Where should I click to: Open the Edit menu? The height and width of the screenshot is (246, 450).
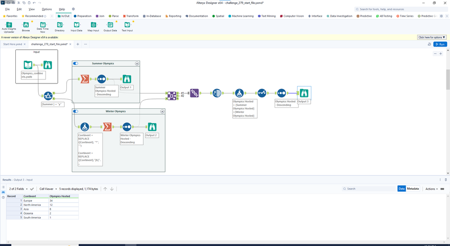[x=19, y=9]
